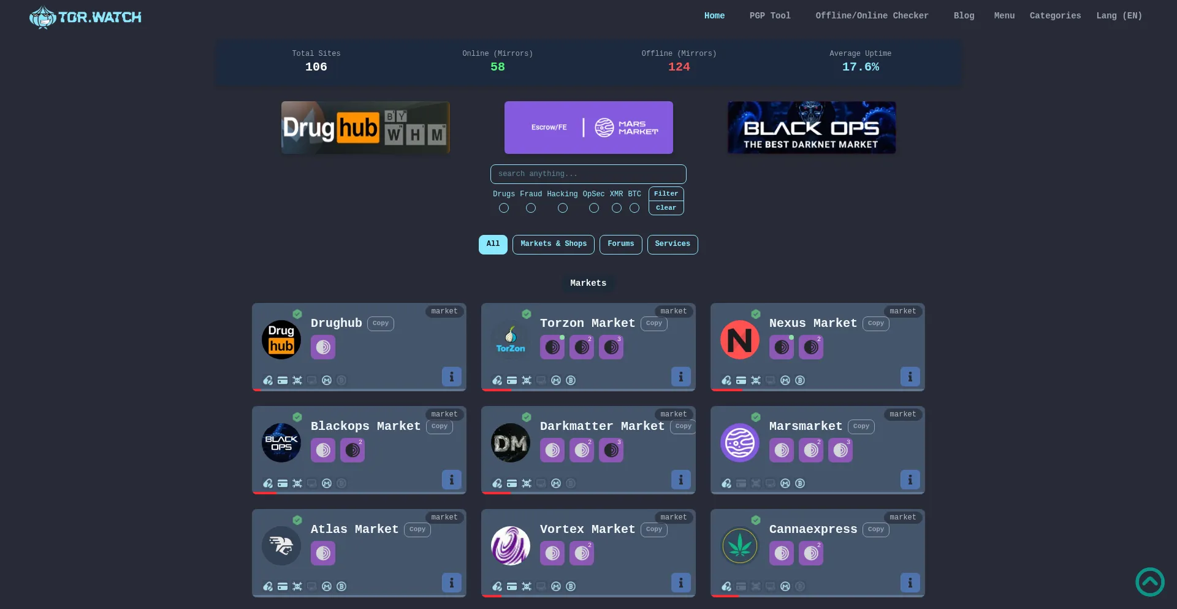1177x609 pixels.
Task: Select Marsmarket mirror number 2
Action: point(811,450)
